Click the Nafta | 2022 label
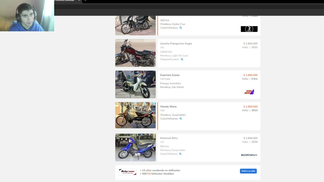This screenshot has height=182, width=324. pos(250,47)
